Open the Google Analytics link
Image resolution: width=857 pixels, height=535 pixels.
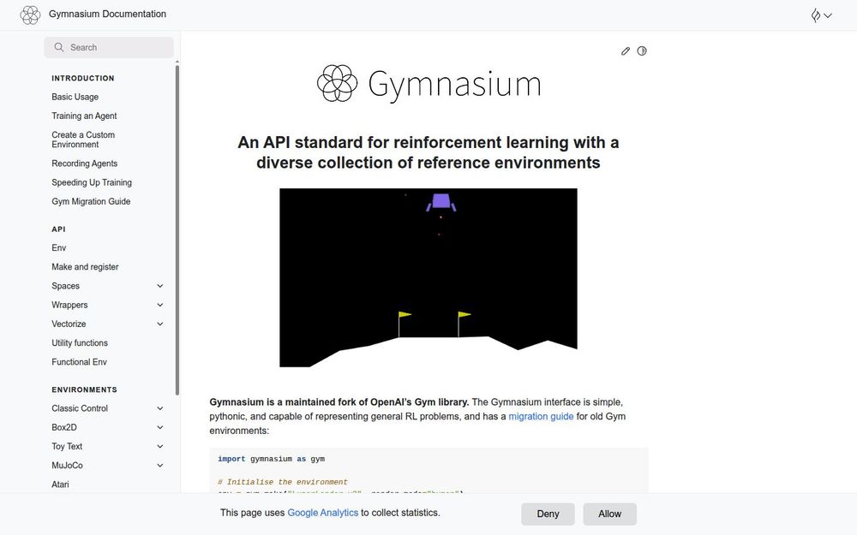pyautogui.click(x=322, y=513)
